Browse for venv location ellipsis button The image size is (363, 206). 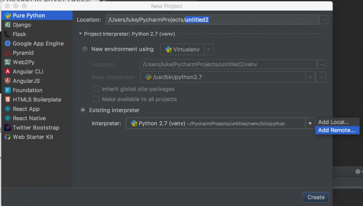tap(322, 64)
